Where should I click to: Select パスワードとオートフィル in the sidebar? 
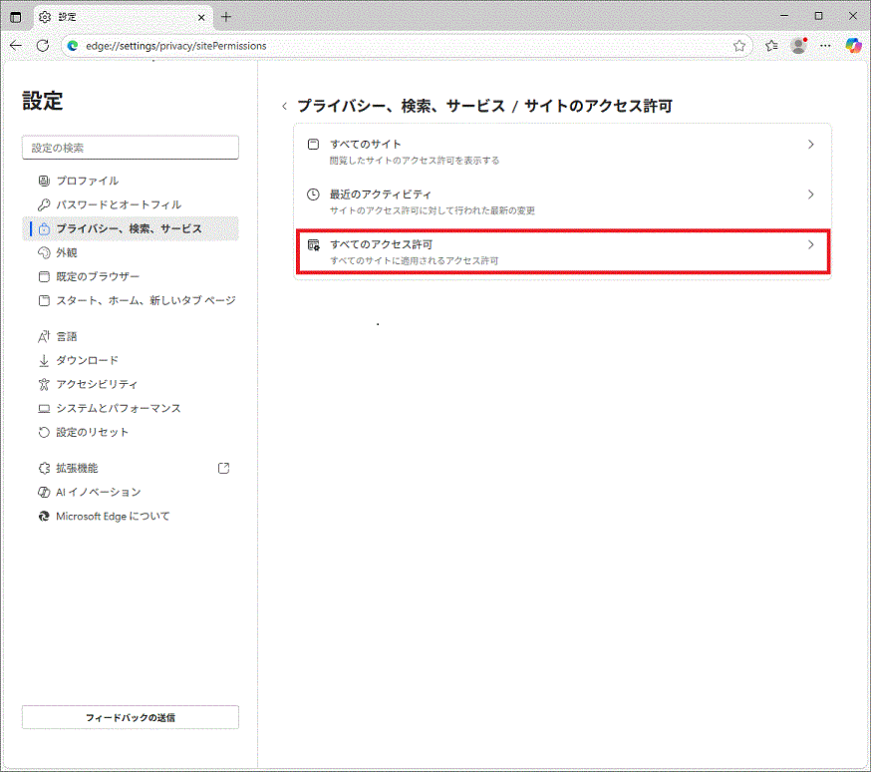pos(118,204)
